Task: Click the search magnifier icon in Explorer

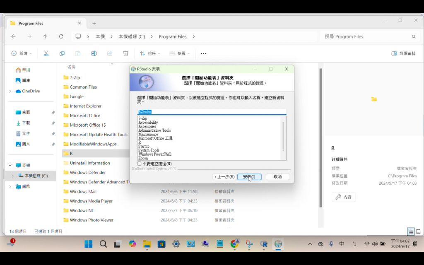Action: tap(414, 36)
